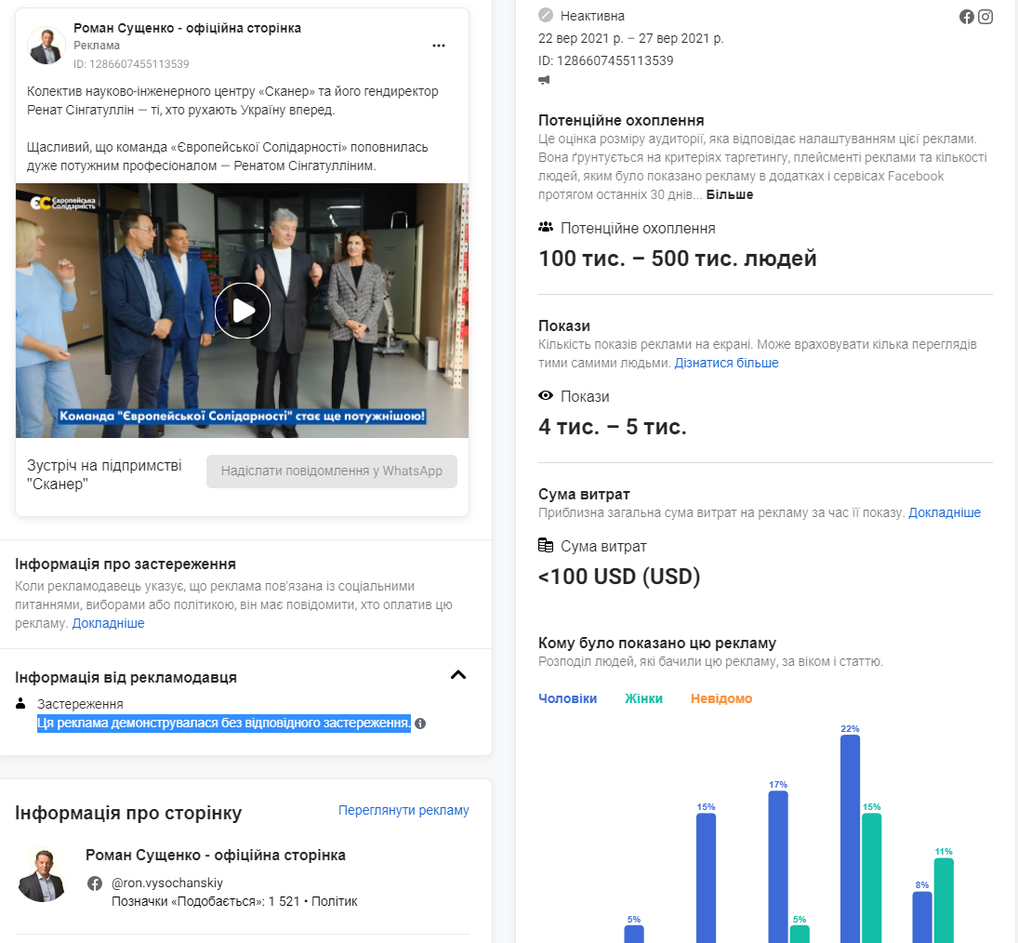Click the tallest blue 22% chart bar
The image size is (1018, 943).
pos(850,837)
